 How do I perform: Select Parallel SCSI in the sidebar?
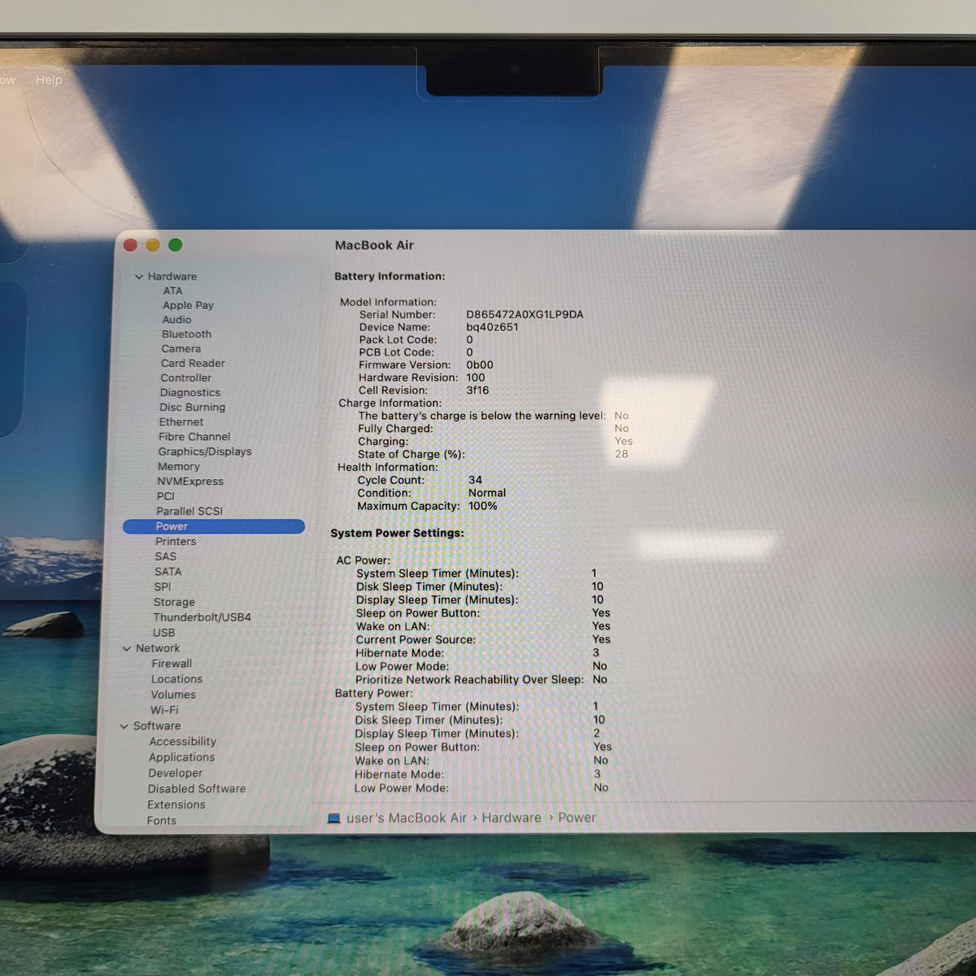pyautogui.click(x=190, y=512)
